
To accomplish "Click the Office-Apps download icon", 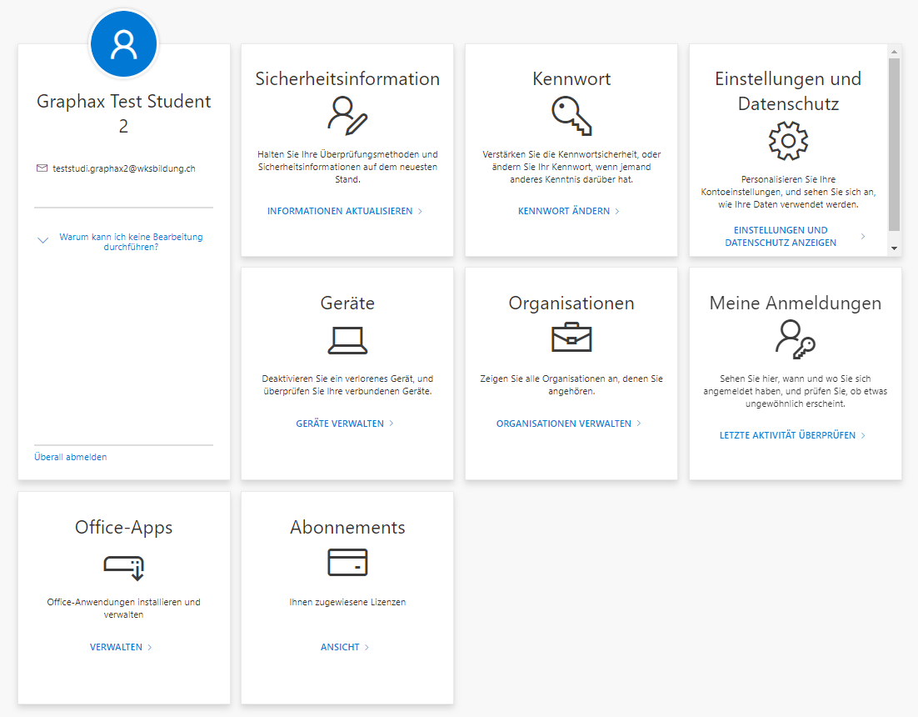I will click(123, 568).
